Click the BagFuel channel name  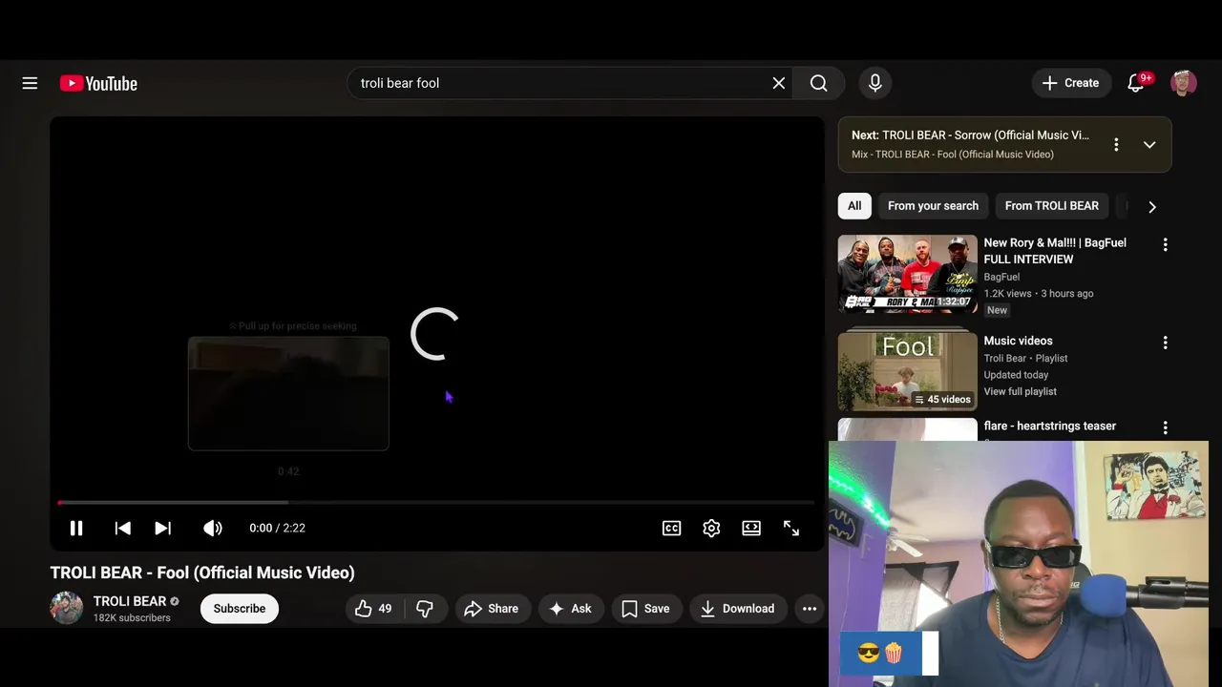(x=1002, y=277)
